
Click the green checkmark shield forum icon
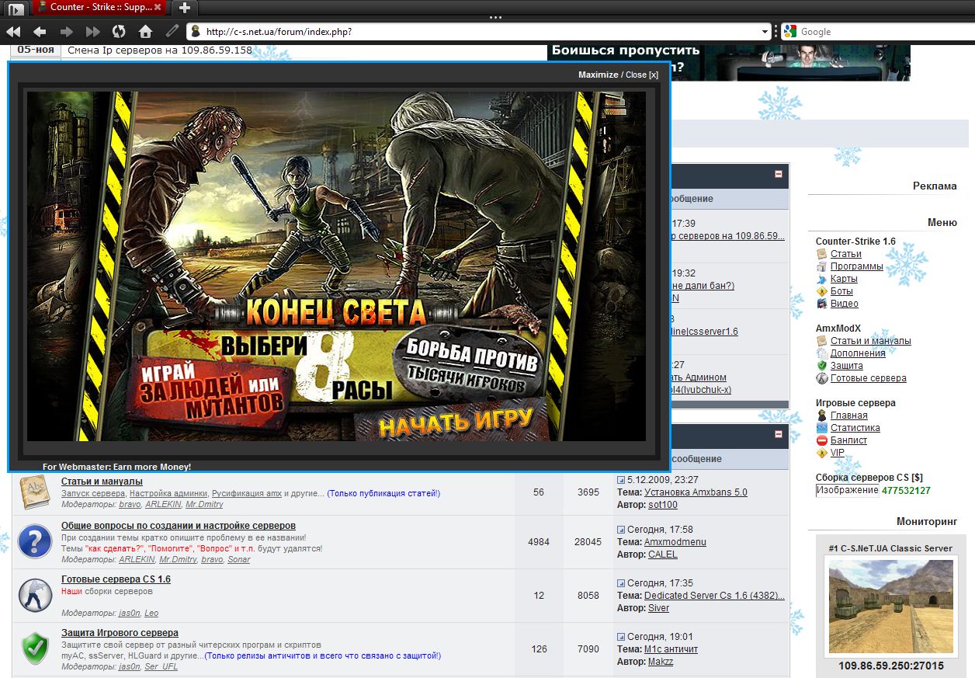click(x=34, y=648)
